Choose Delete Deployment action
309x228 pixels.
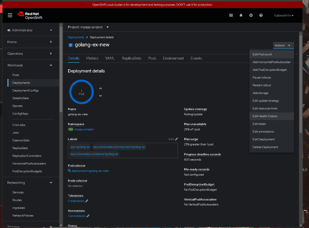tap(272, 147)
